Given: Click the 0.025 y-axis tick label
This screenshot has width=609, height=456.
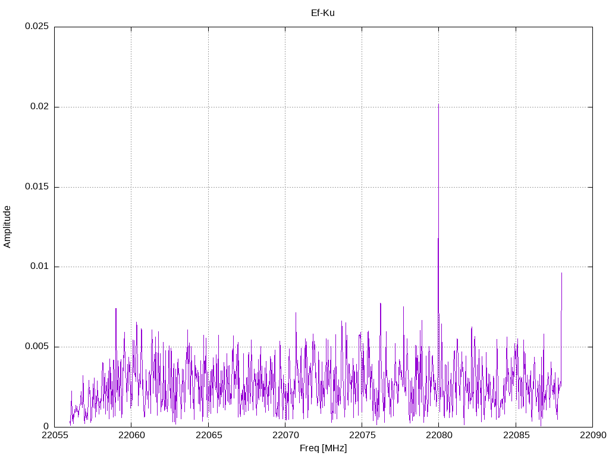Looking at the screenshot, I should tap(36, 27).
